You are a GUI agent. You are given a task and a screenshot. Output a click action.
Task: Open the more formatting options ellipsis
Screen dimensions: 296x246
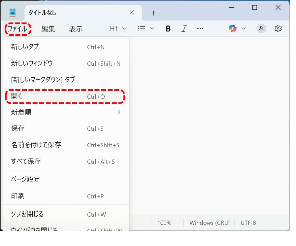pyautogui.click(x=200, y=28)
